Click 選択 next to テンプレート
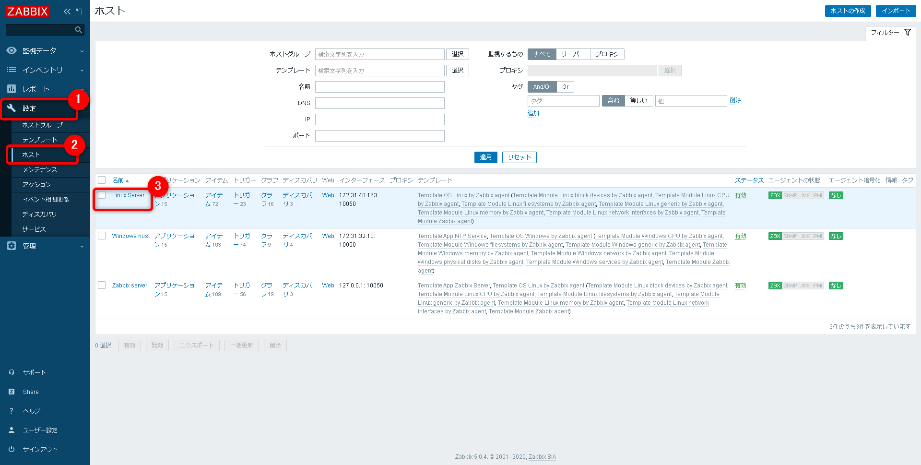The image size is (921, 465). pyautogui.click(x=458, y=71)
